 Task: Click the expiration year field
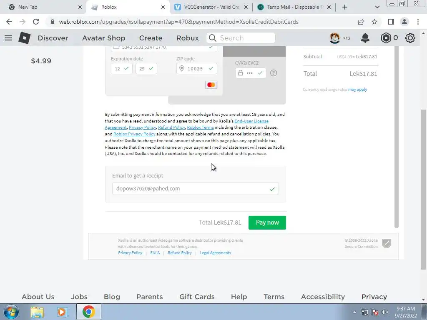tap(146, 69)
